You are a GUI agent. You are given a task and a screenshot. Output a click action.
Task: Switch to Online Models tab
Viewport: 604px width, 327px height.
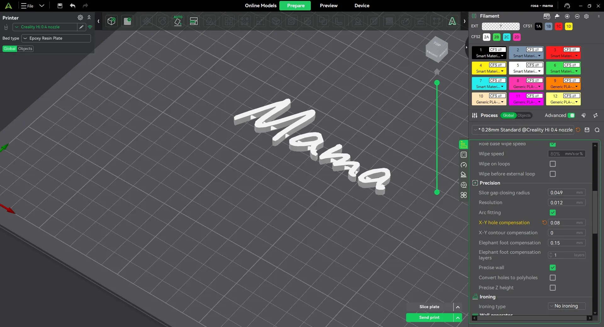pos(260,6)
